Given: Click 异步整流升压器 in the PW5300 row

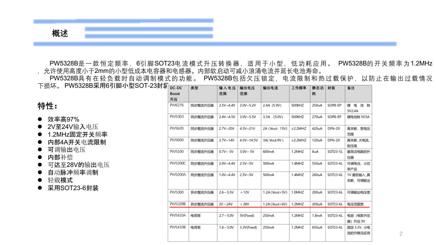Looking at the screenshot, I should pyautogui.click(x=202, y=192).
